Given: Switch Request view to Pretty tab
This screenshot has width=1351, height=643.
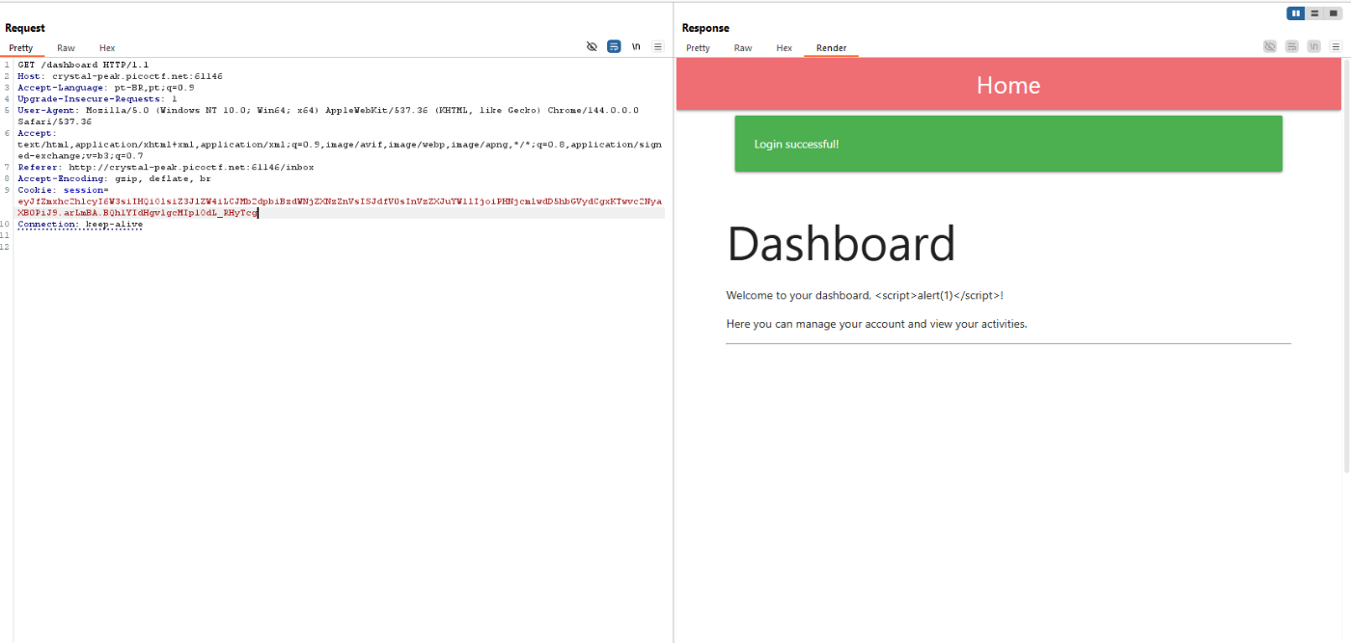Looking at the screenshot, I should coord(21,48).
